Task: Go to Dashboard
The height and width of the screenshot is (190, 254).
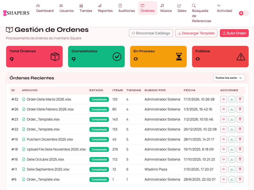Action: point(45,8)
